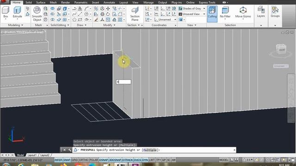Go to the Parametric ribbon tab
Viewport: 296px width, 166px height.
tap(81, 2)
